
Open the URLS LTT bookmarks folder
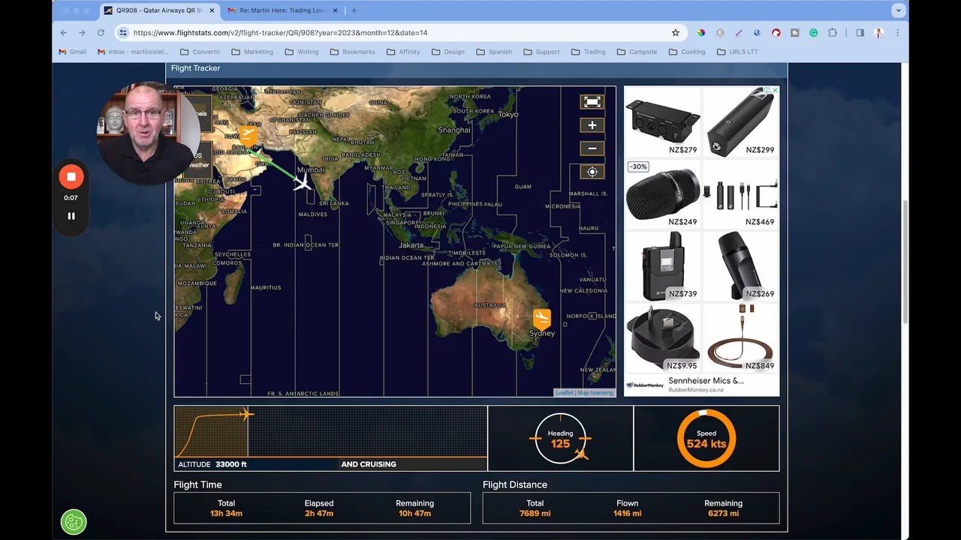point(737,52)
